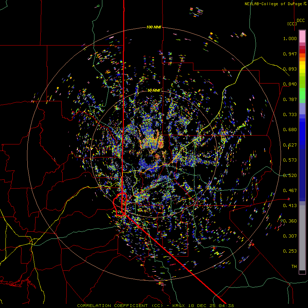Pick the yellow band of the color bar
308x308 pixels.
302,67
